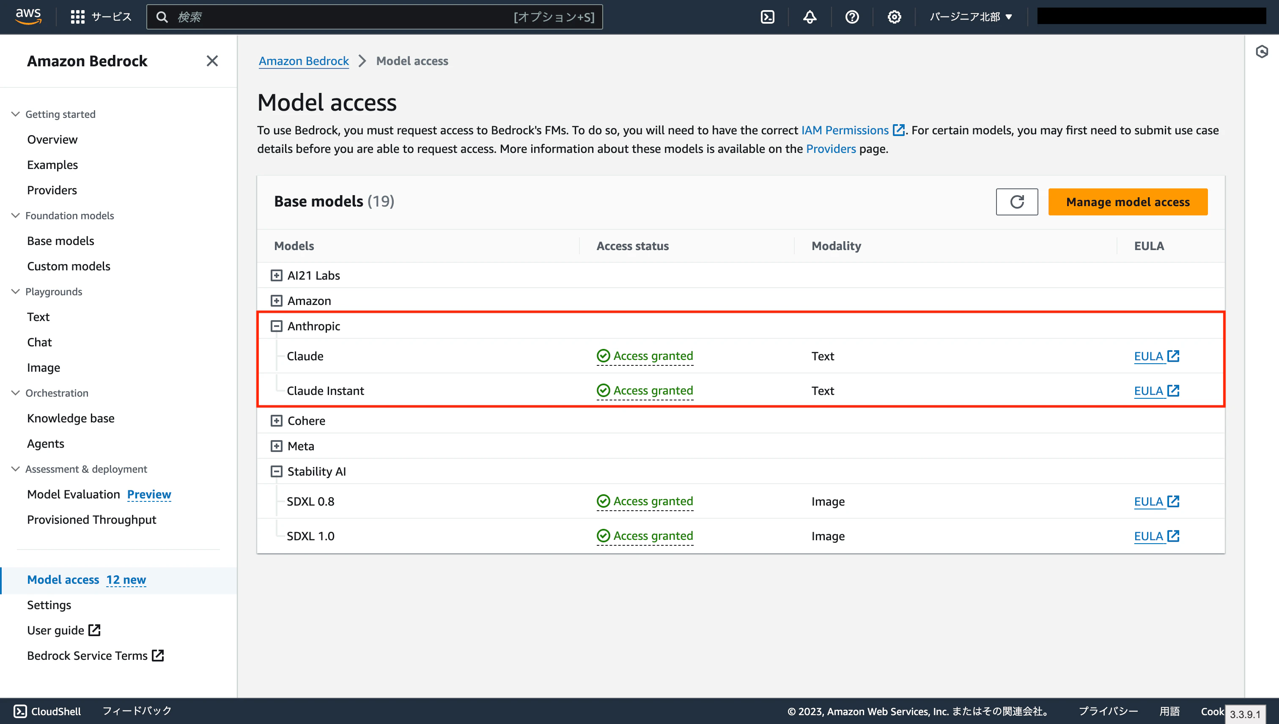Open the region selector for バージニア北部
Image resolution: width=1279 pixels, height=724 pixels.
pyautogui.click(x=971, y=17)
